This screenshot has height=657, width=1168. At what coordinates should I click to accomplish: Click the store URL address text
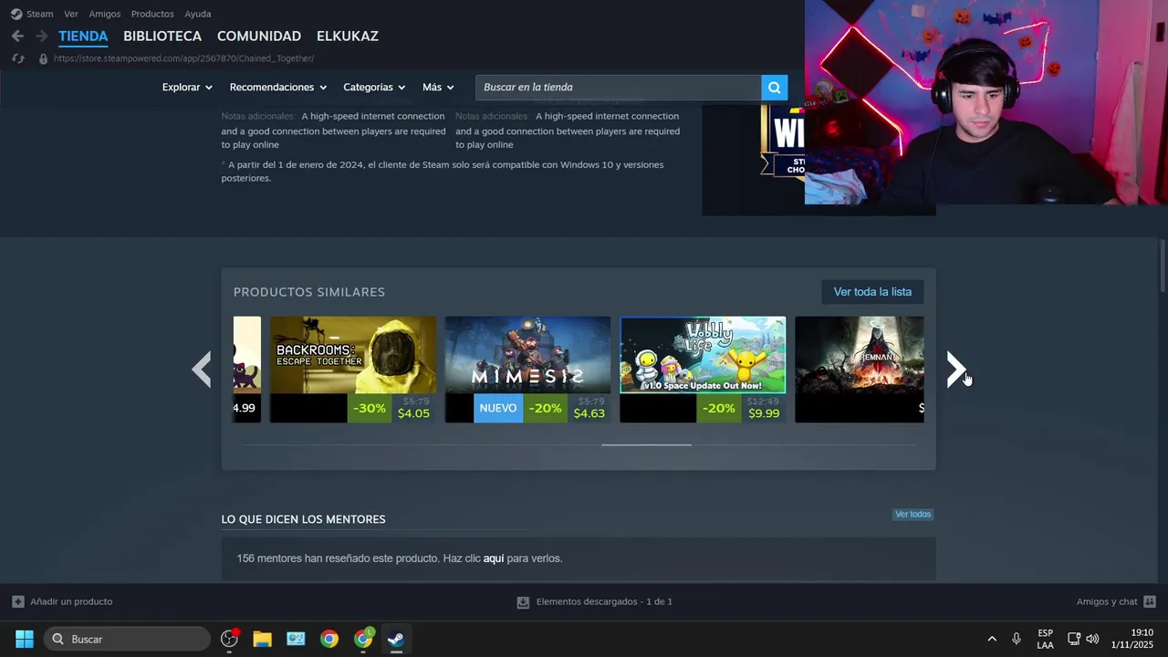click(x=183, y=58)
